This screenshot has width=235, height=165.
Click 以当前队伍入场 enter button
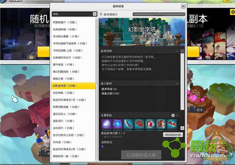click(x=141, y=155)
